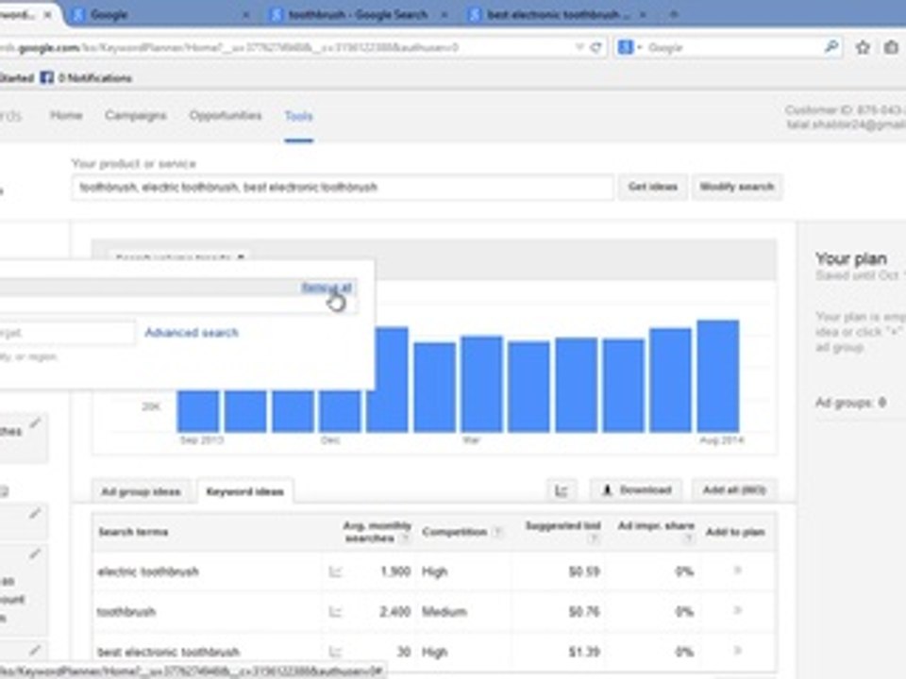Click the electric toothbrush search term
Viewport: 906px width, 679px height.
148,571
